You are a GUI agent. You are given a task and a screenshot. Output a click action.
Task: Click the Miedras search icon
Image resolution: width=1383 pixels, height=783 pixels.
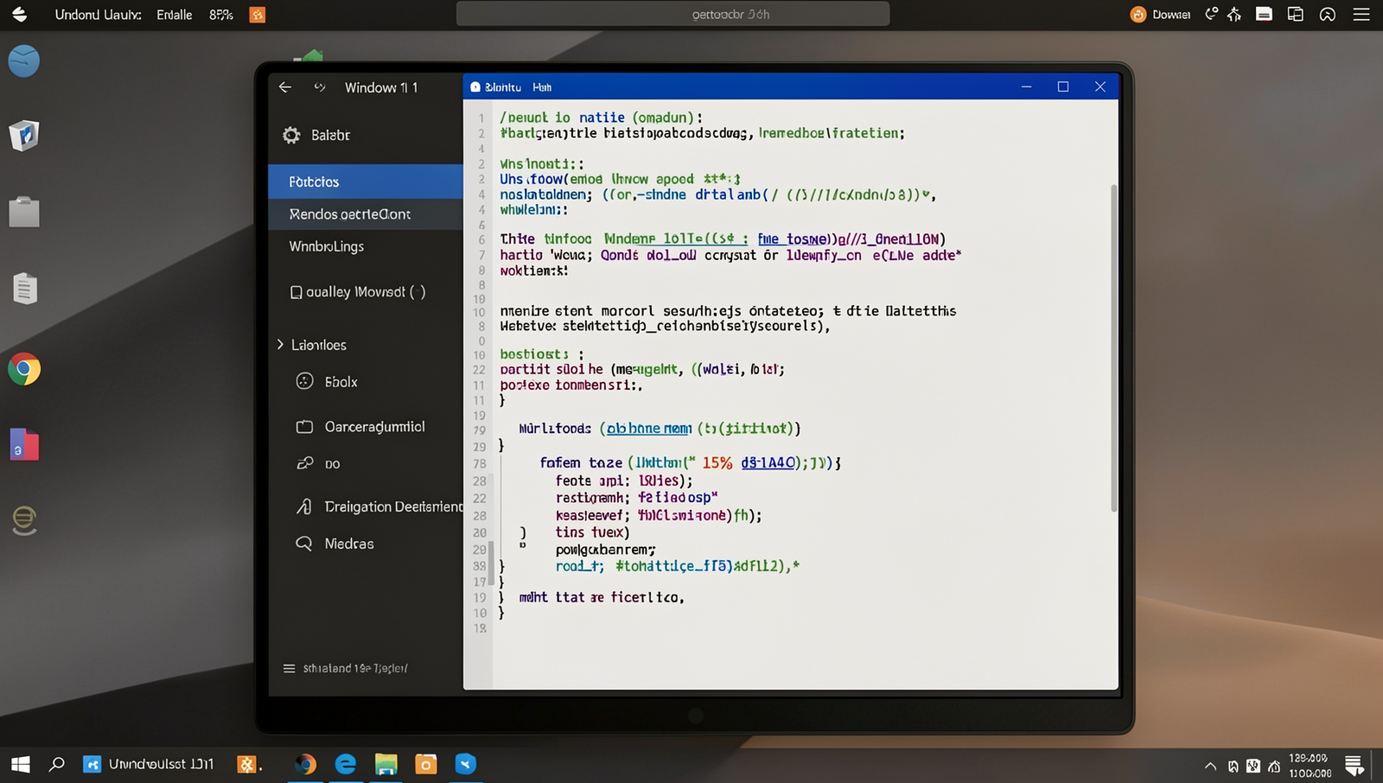(304, 544)
